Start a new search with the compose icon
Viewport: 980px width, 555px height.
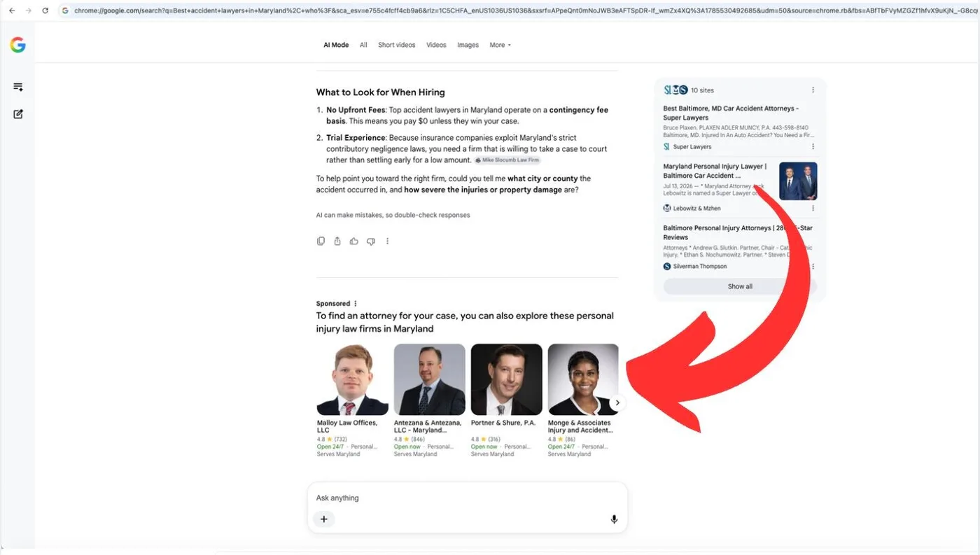click(18, 114)
